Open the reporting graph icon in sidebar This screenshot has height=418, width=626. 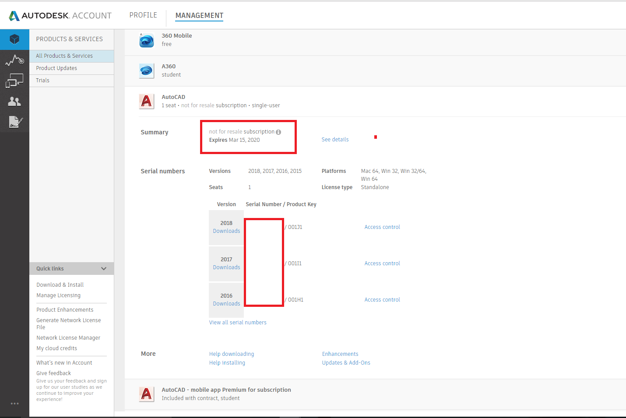pos(14,60)
